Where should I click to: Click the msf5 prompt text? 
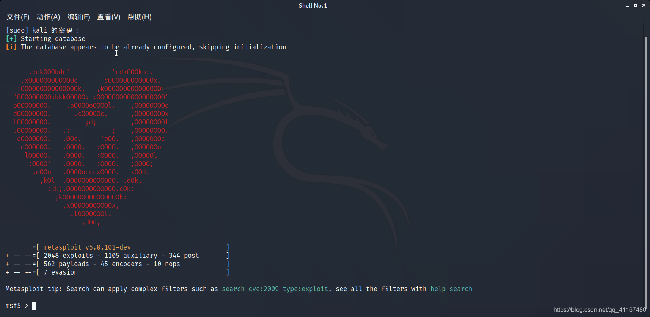[13, 306]
